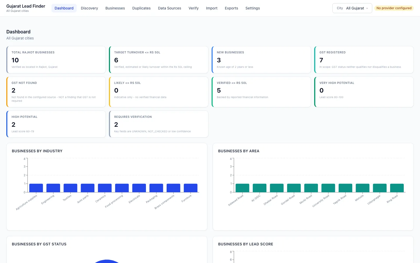Viewport: 420px width, 263px height.
Task: Click the Morbi Road area bar
Action: pos(311,188)
